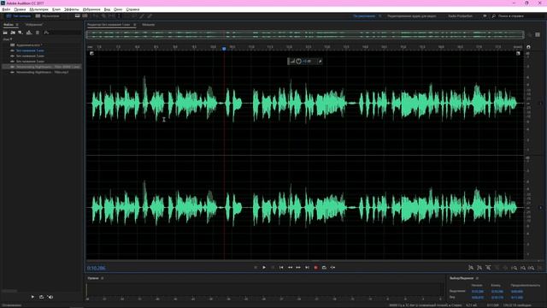Open the Файл menu

(x=6, y=9)
